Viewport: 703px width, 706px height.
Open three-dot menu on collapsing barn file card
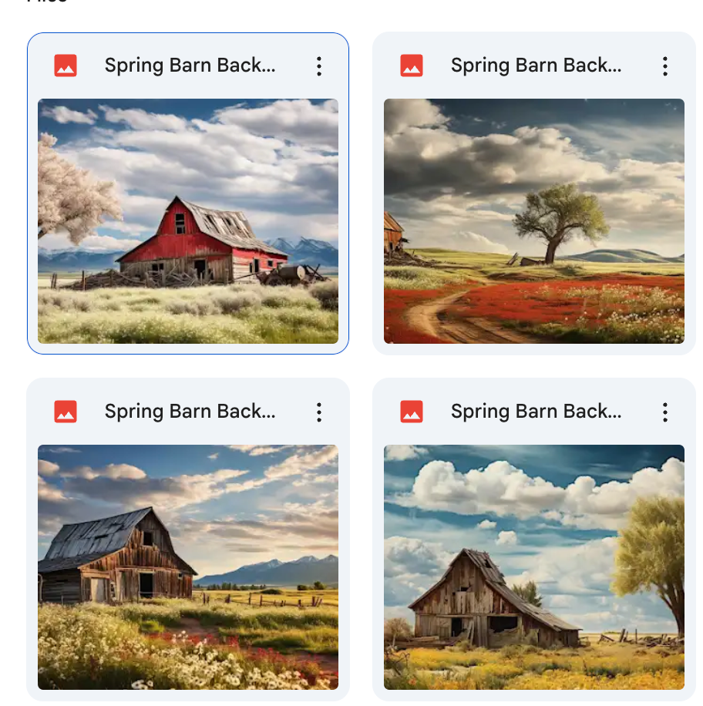click(x=664, y=412)
